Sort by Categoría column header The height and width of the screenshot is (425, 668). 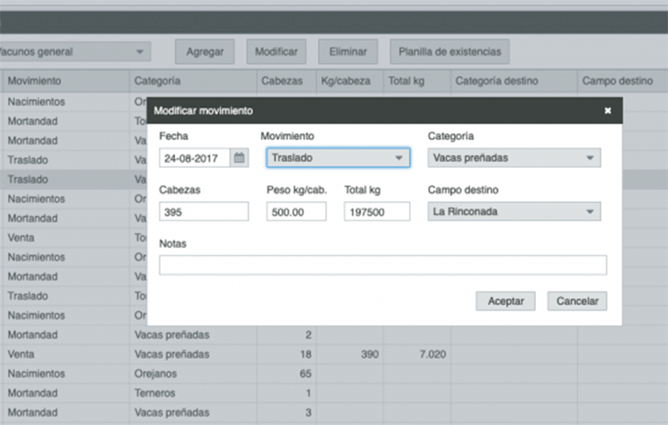(x=193, y=81)
